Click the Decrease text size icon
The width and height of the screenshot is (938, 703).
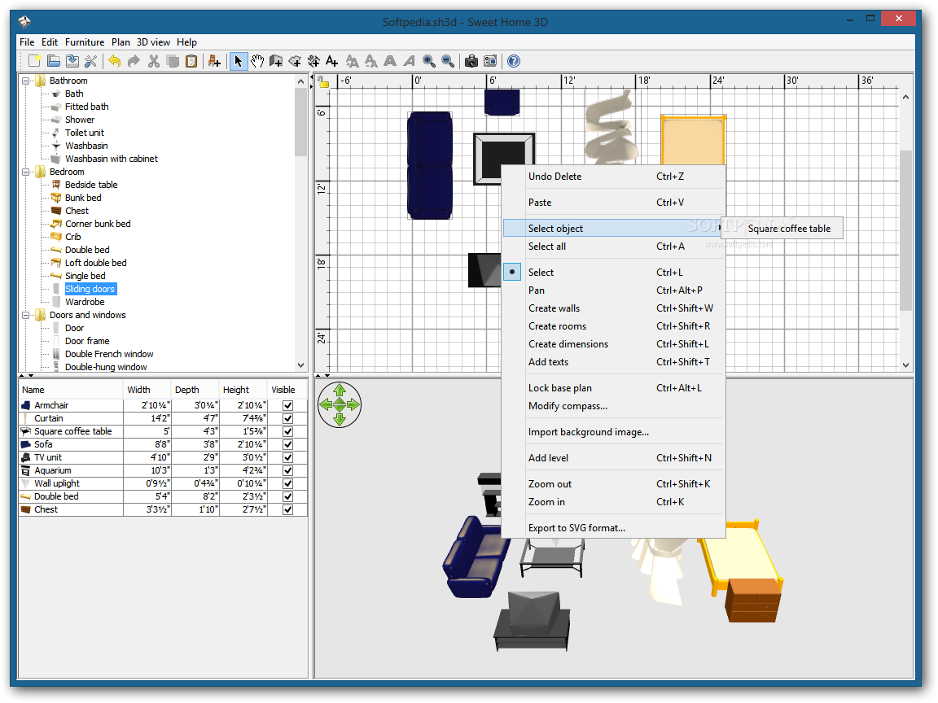pyautogui.click(x=371, y=61)
